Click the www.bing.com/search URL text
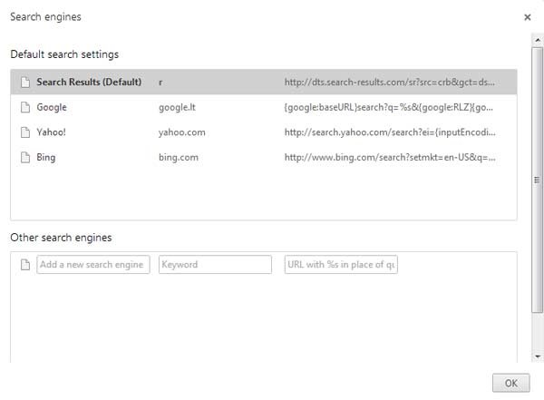 (390, 157)
